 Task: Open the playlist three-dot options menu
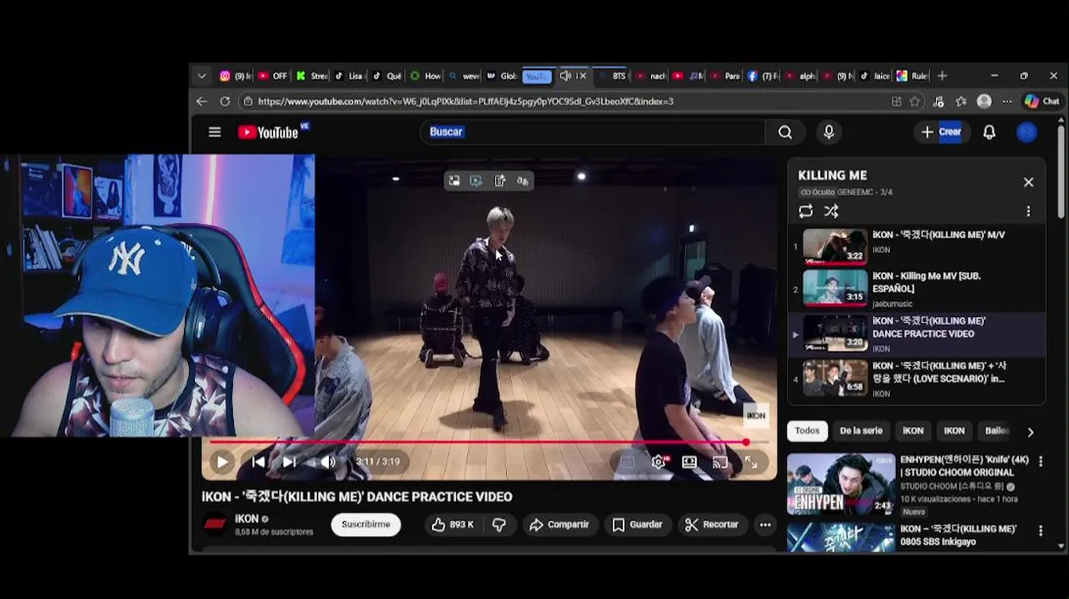1028,211
